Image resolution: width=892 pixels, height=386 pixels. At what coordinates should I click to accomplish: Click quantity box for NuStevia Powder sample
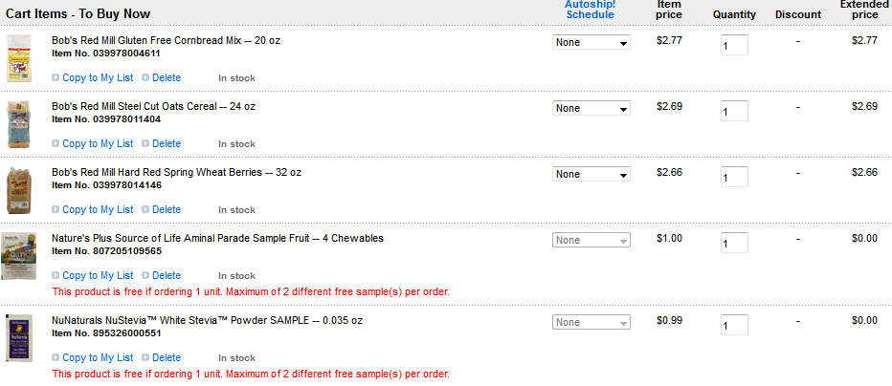[733, 326]
